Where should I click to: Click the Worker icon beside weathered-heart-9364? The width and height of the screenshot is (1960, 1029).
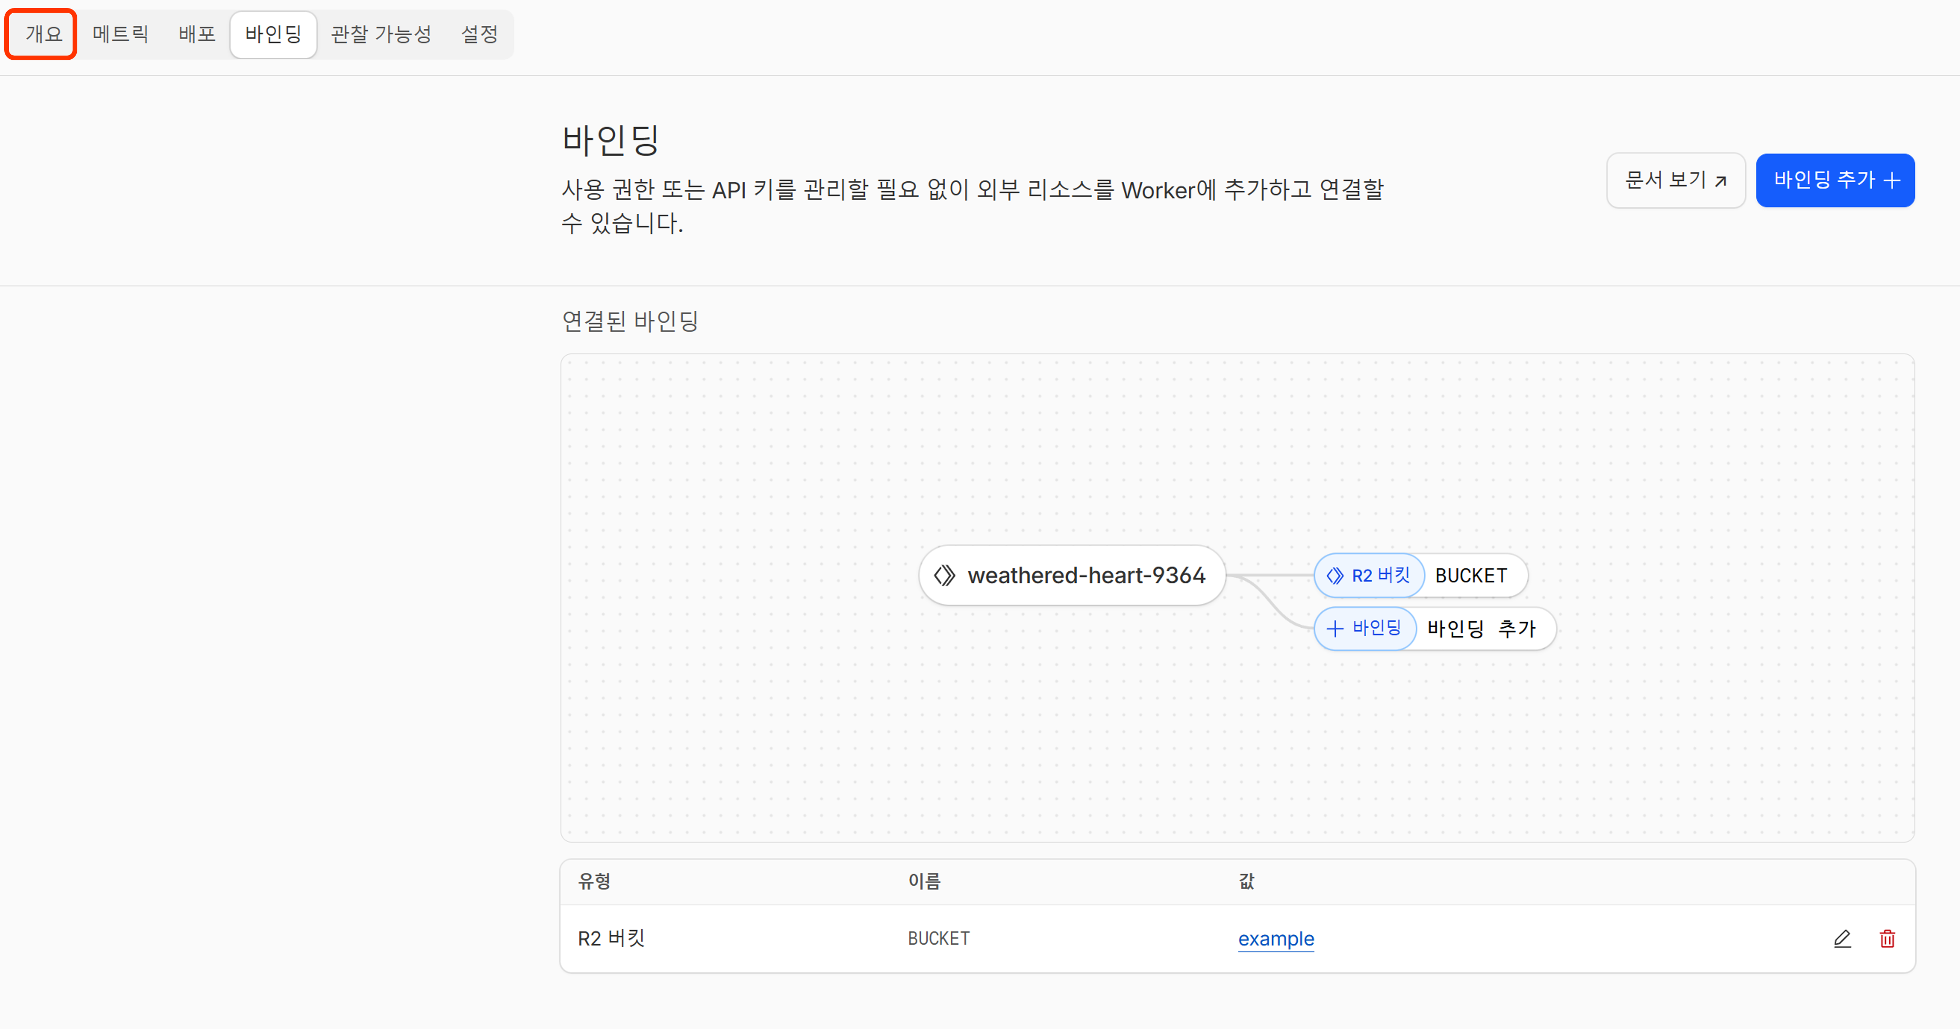944,575
